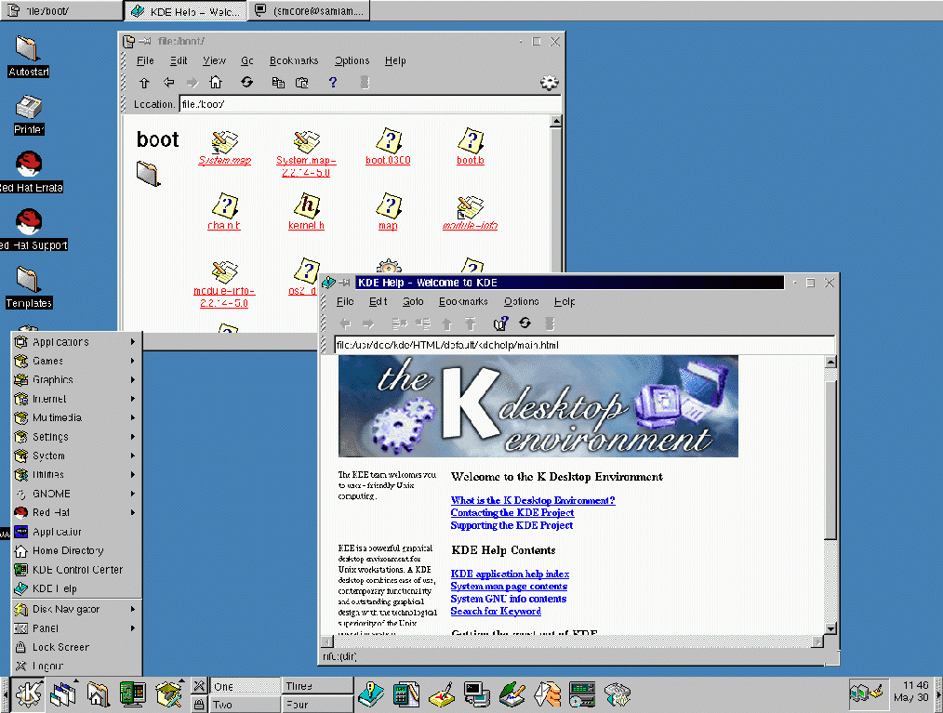Open the Bookmarks menu in file manager
The height and width of the screenshot is (713, 943).
click(294, 60)
